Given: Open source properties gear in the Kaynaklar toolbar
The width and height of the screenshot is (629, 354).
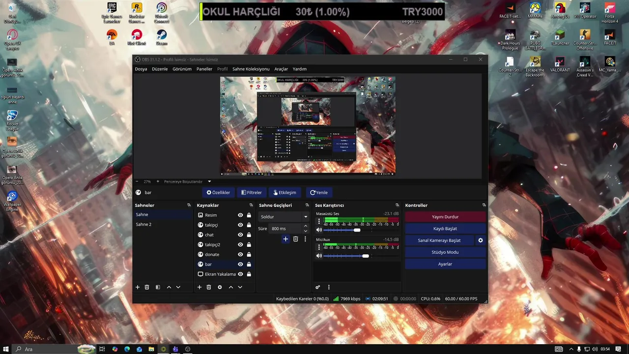Looking at the screenshot, I should click(220, 287).
